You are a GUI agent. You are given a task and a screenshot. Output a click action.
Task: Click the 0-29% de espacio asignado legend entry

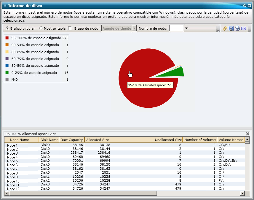(34, 73)
